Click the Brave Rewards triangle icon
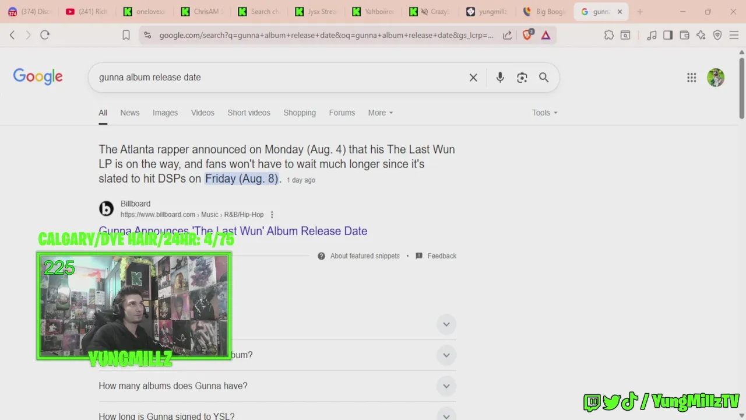746x420 pixels. pyautogui.click(x=546, y=35)
